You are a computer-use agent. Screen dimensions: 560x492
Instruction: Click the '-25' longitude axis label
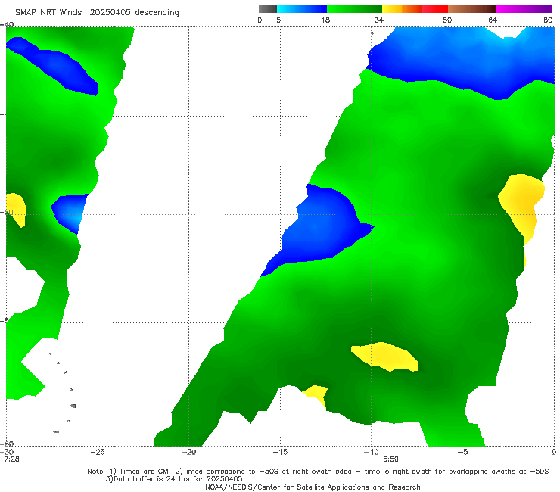[x=98, y=452]
